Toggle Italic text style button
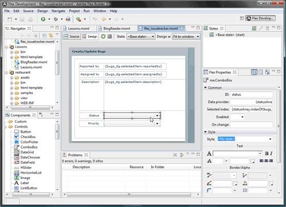Image resolution: width=286 pixels, height=207 pixels. (x=271, y=153)
